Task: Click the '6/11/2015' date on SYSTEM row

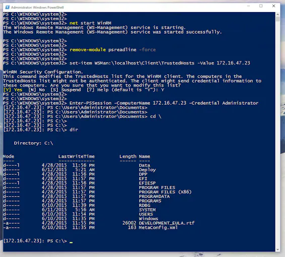Action: click(54, 210)
